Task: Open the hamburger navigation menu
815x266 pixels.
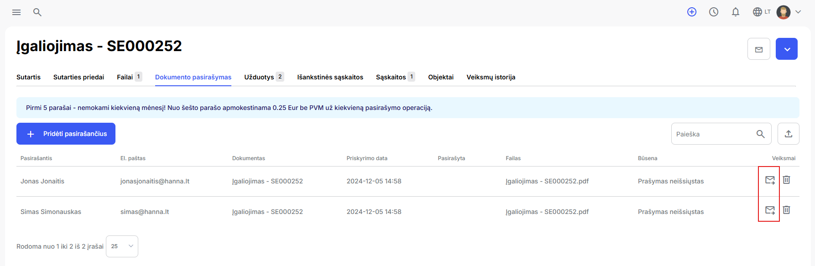Action: (16, 12)
